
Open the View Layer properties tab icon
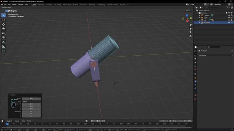pos(195,63)
